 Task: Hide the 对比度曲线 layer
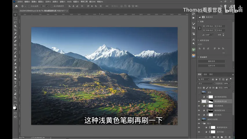point(199,106)
